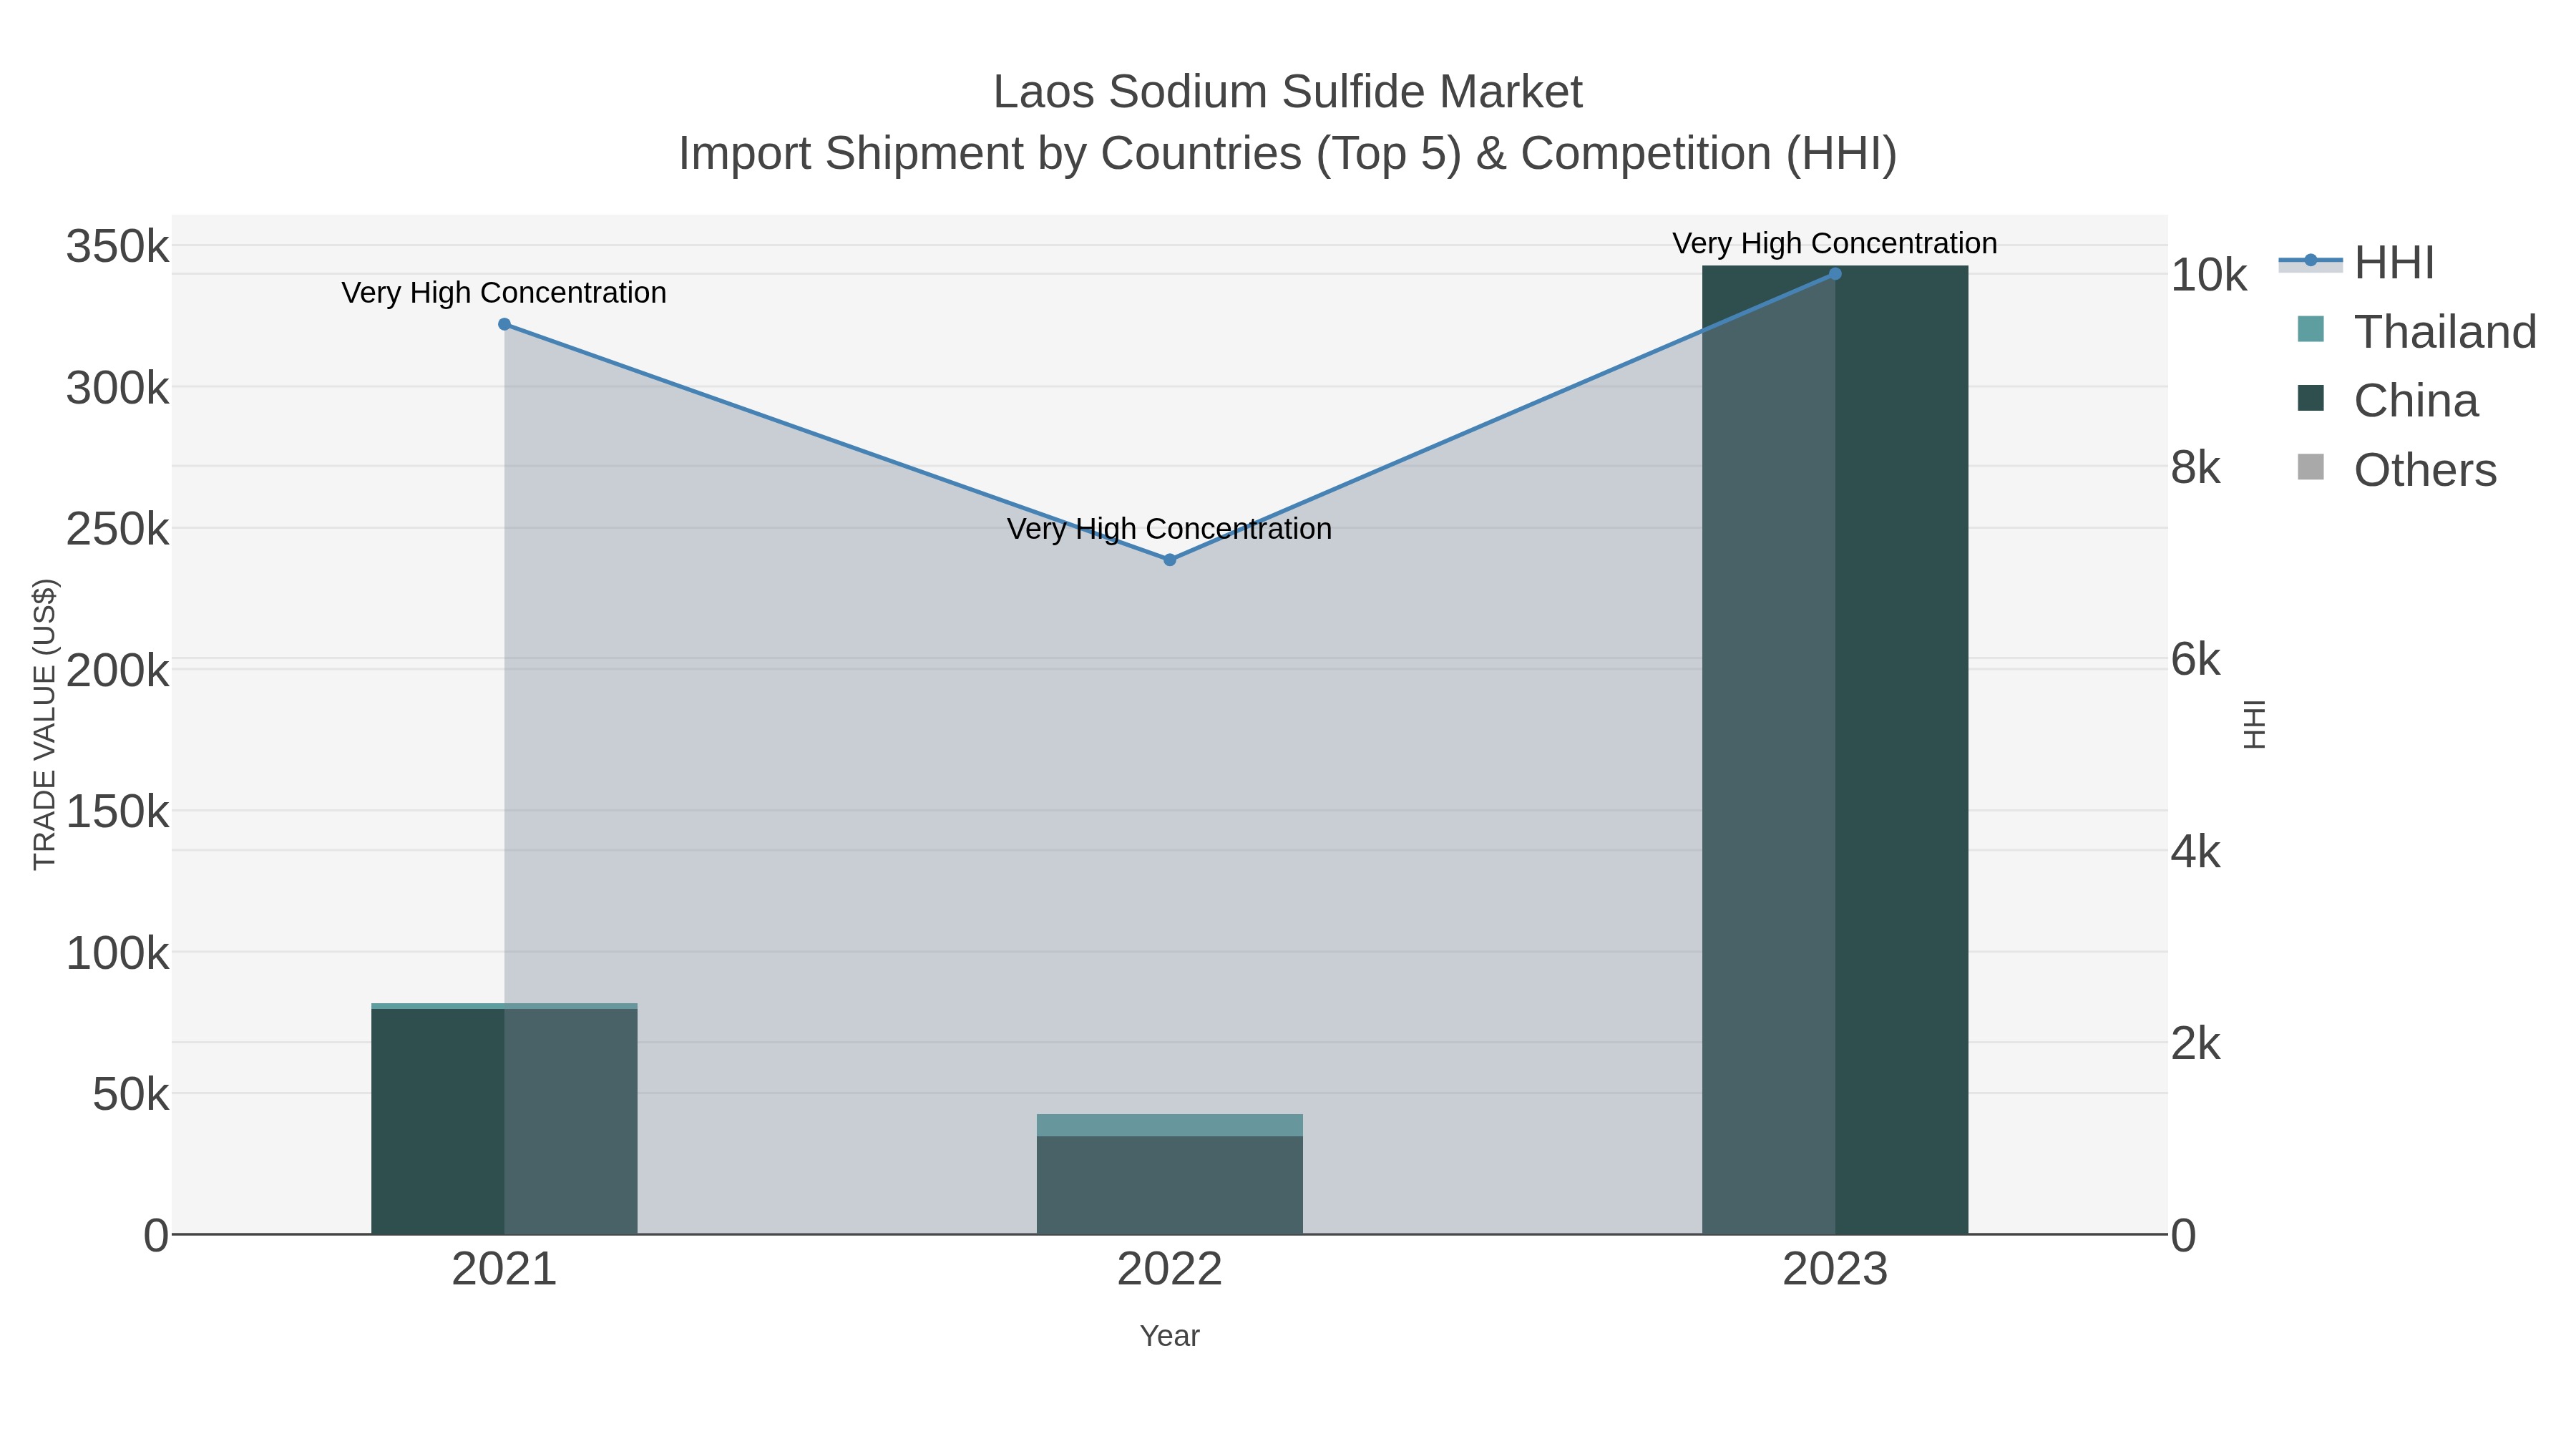Select the 2023 HHI data point
The height and width of the screenshot is (1449, 2576).
click(x=1835, y=274)
